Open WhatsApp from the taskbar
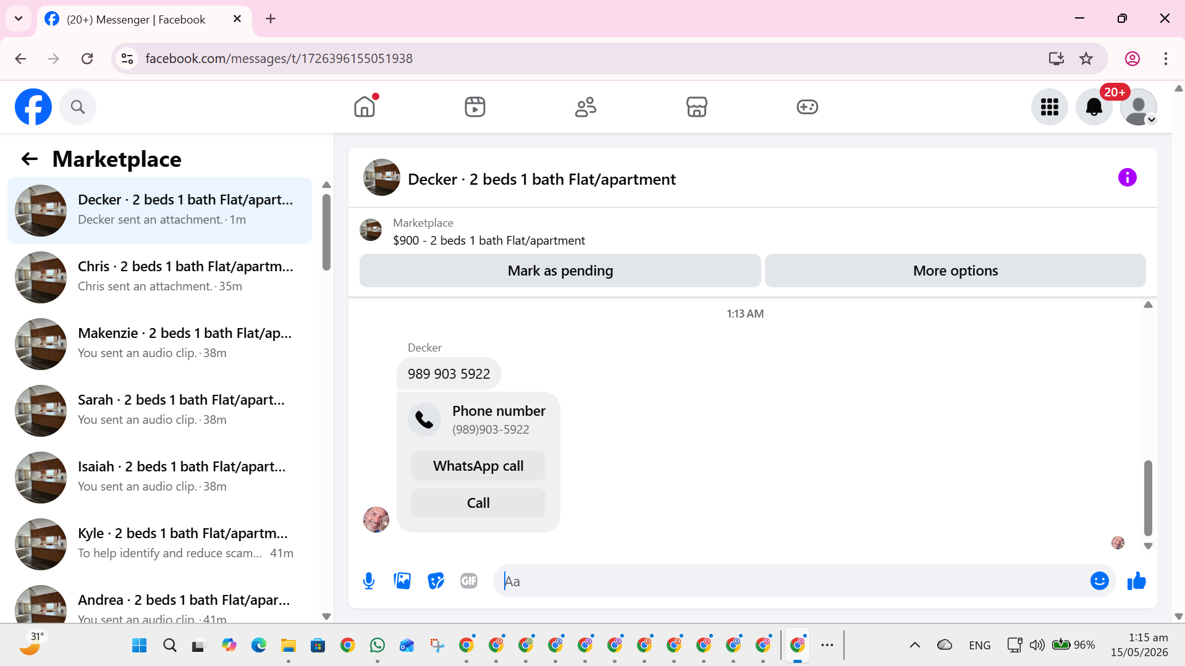 (377, 645)
